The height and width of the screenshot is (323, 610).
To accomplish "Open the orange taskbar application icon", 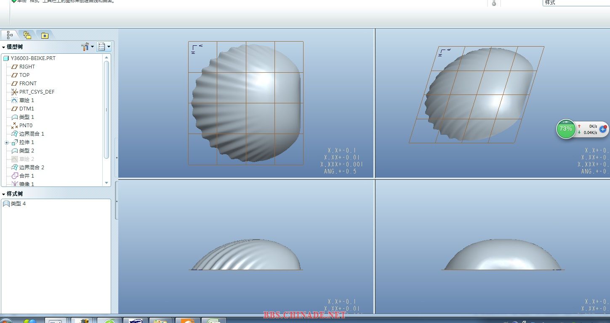I will [188, 321].
